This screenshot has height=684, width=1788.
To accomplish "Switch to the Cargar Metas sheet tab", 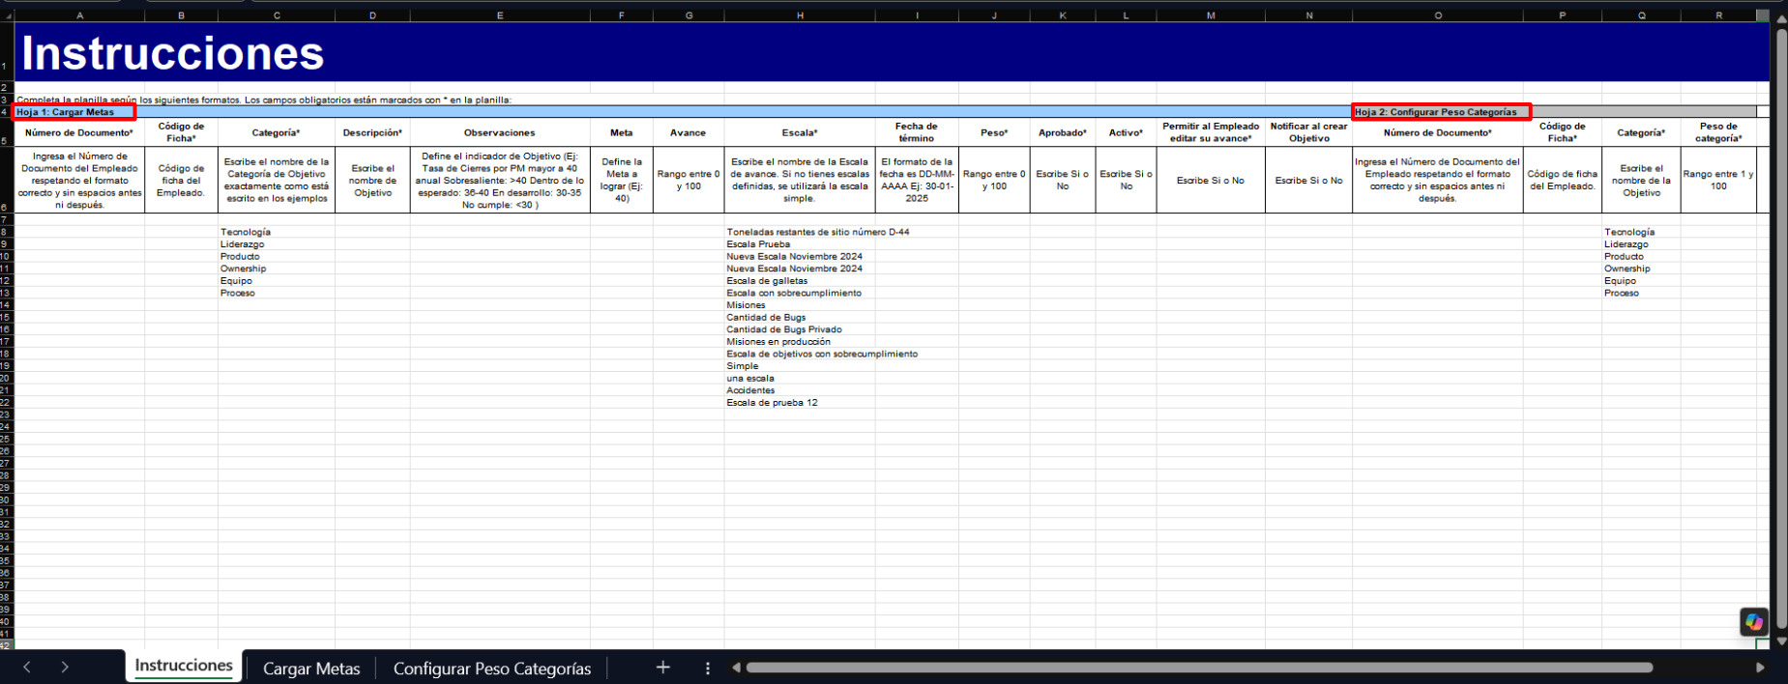I will click(311, 669).
